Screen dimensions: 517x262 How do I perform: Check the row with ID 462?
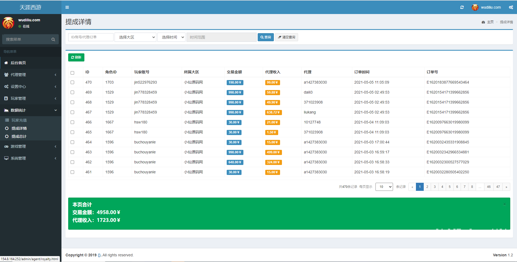pos(72,162)
